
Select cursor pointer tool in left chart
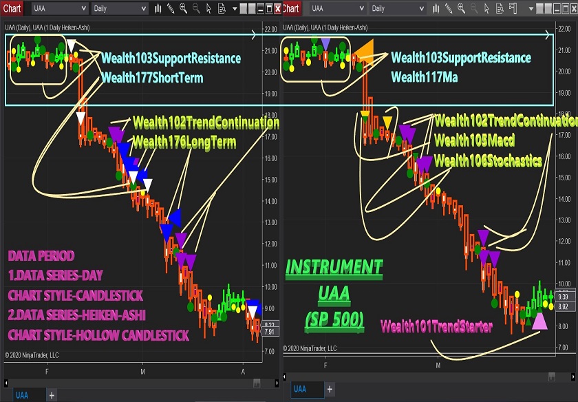[208, 8]
